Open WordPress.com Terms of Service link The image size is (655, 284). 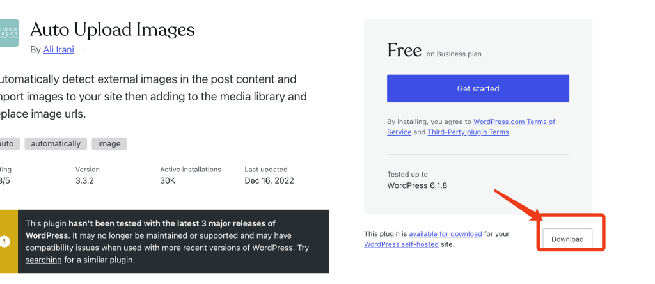click(x=471, y=127)
